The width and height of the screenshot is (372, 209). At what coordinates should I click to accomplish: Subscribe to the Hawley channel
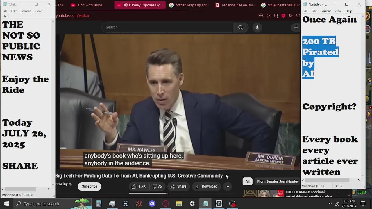90,186
